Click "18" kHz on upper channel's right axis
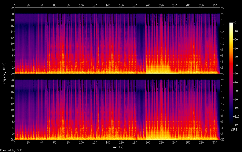The image size is (242, 152). coord(223,20)
